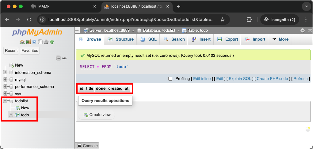
Task: Expand the todo table node
Action: [11, 115]
